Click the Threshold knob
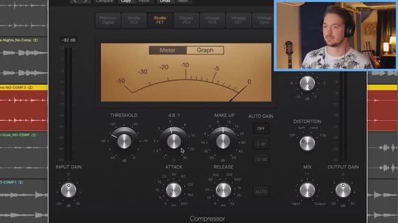 click(x=124, y=141)
